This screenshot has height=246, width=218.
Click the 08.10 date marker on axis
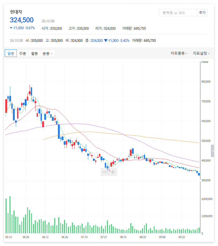coord(123,237)
